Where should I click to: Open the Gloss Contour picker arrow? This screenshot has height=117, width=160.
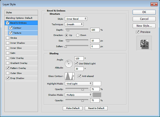click(x=73, y=76)
